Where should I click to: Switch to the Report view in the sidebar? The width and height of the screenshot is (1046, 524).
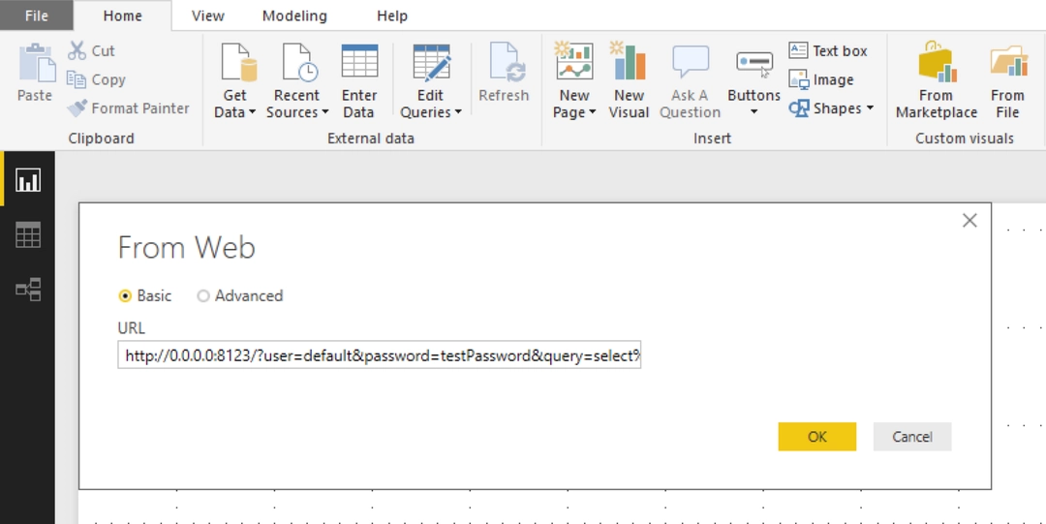(x=28, y=179)
